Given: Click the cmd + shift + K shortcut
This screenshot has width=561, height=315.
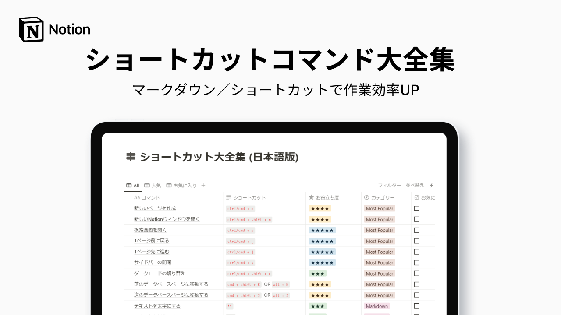Looking at the screenshot, I should pos(244,285).
